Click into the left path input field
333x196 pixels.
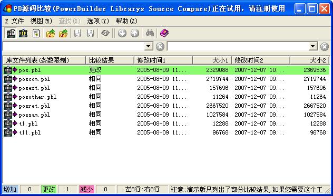73,46
